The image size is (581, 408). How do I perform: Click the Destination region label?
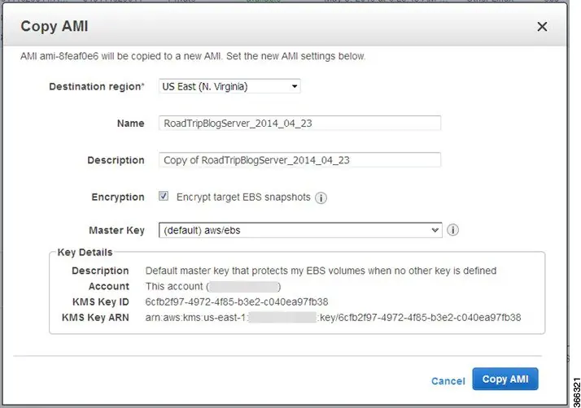point(97,87)
